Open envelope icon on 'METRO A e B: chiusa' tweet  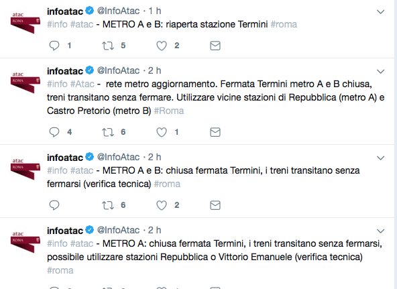coord(215,205)
